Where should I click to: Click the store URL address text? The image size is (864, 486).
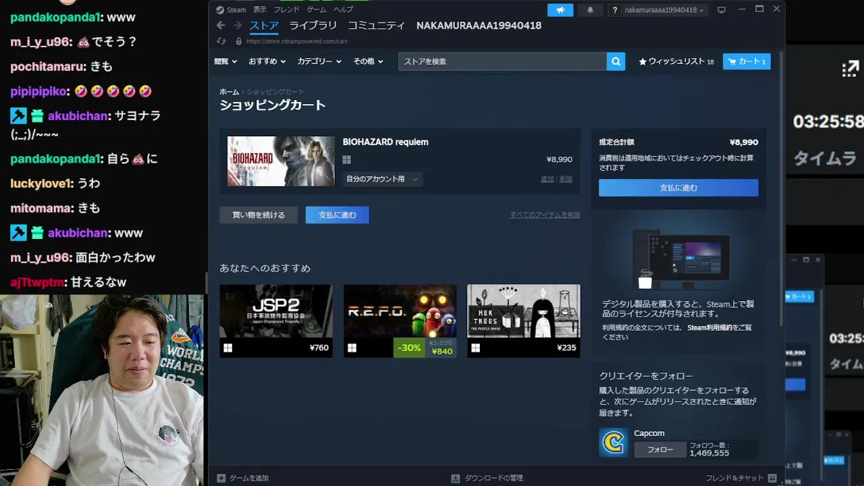click(x=297, y=41)
